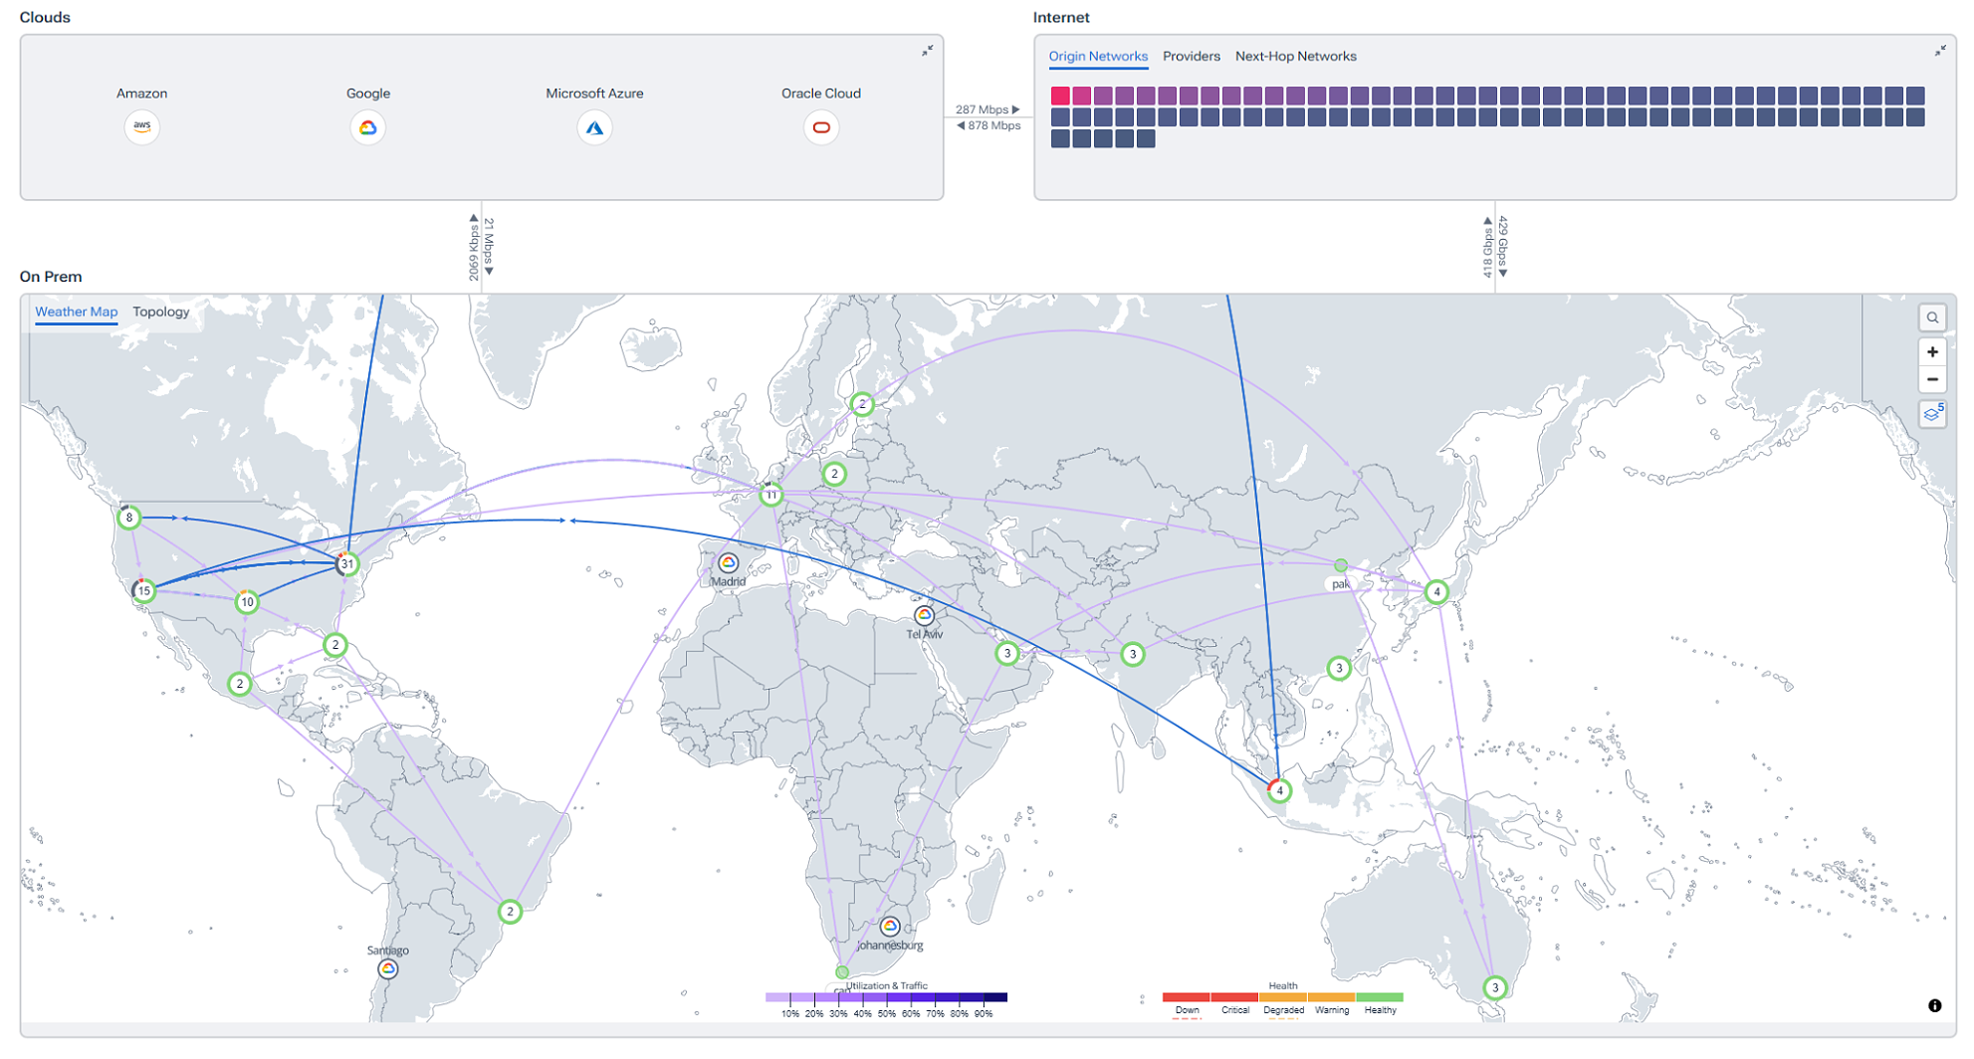Screen dimensions: 1974x1059
Task: Open the 2-site cluster in Scandinavia
Action: pos(862,404)
